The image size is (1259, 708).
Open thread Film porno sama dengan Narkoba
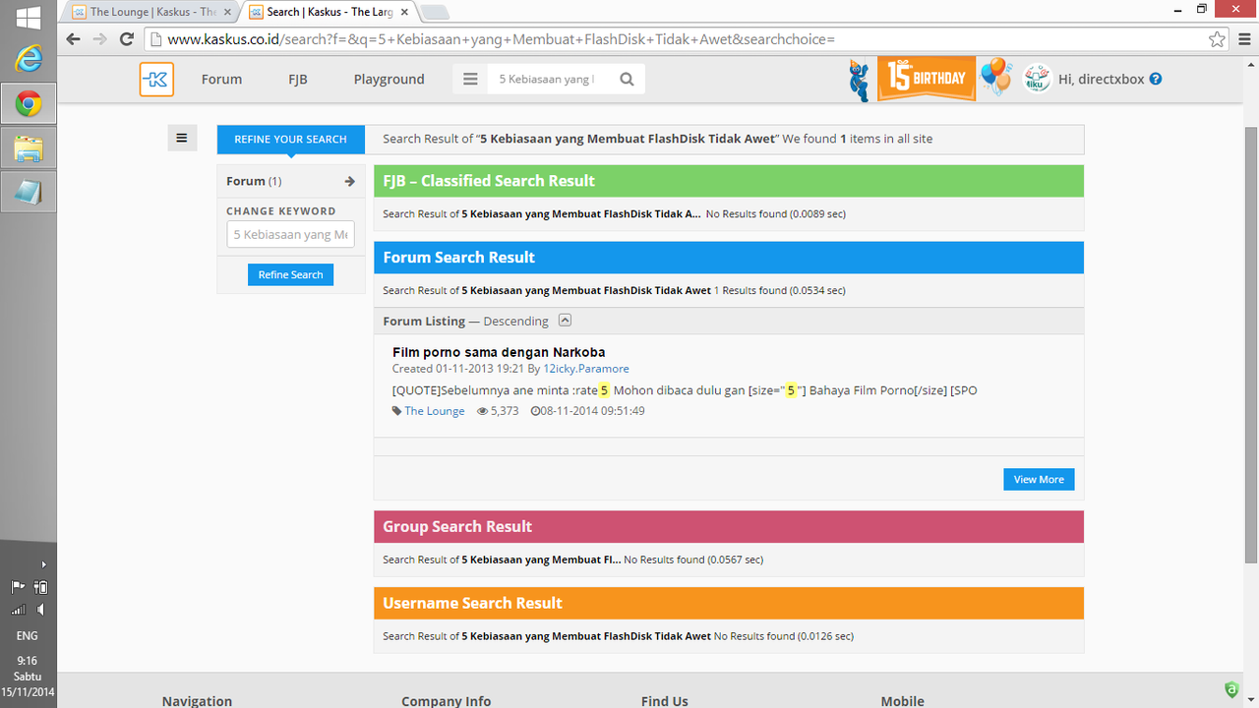(x=499, y=352)
